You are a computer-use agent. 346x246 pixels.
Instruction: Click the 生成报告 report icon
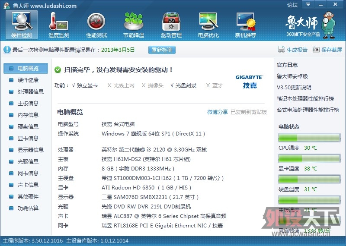[x=282, y=50]
